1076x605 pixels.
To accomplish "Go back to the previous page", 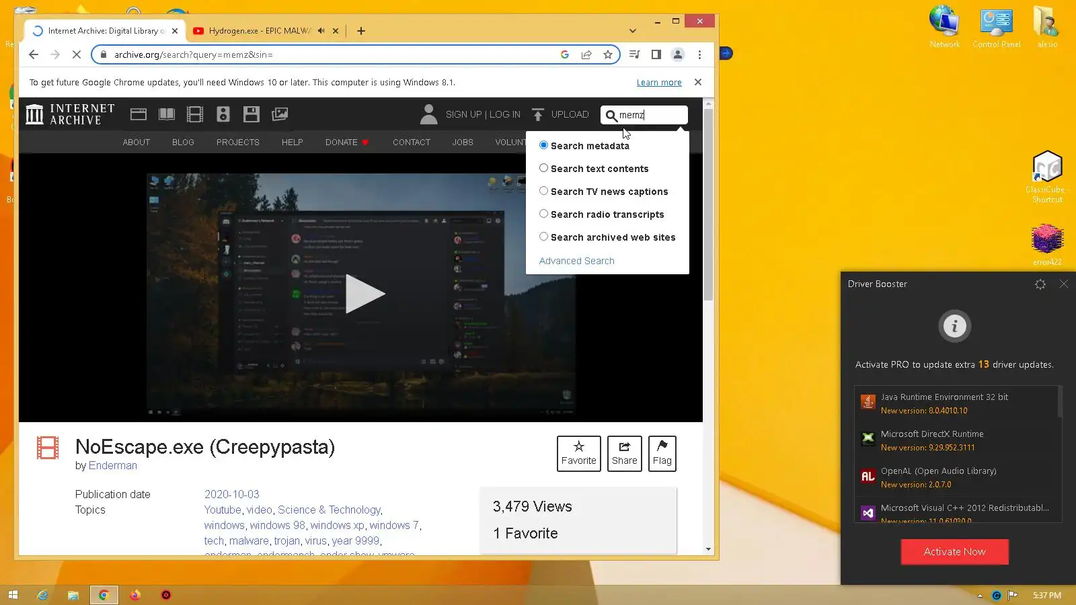I will pos(34,54).
